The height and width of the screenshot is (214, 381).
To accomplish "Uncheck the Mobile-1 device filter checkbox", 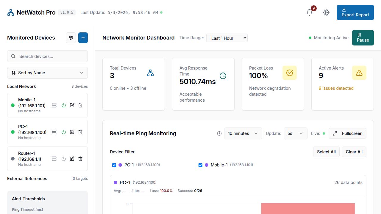I will pyautogui.click(x=200, y=165).
